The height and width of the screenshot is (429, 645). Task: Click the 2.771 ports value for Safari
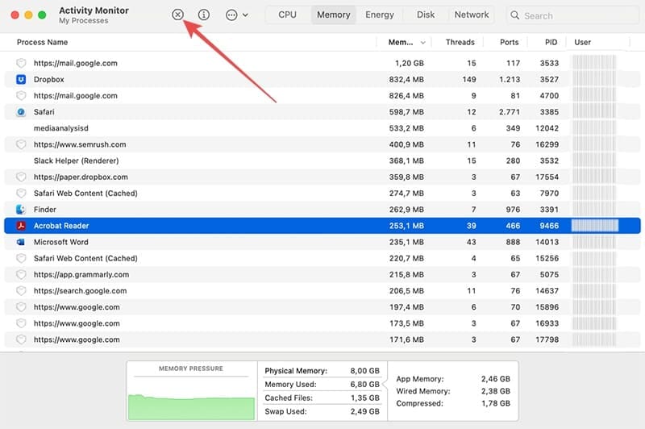(510, 112)
